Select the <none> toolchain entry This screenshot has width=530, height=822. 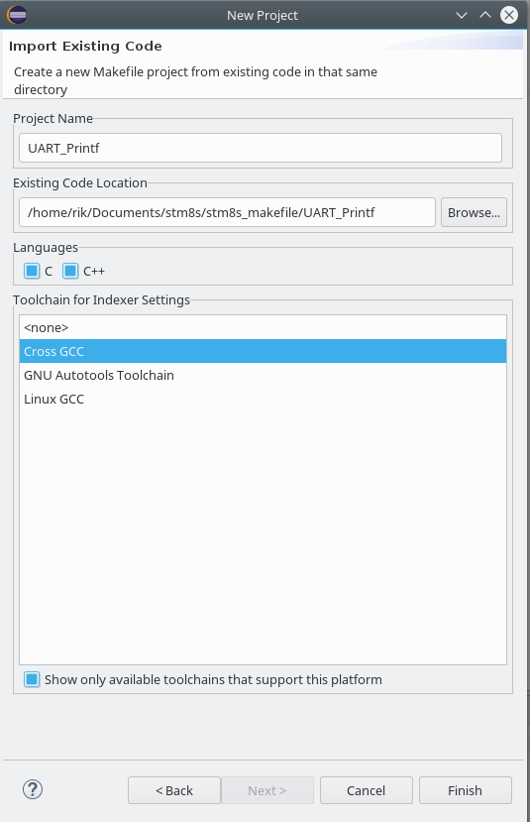(263, 327)
